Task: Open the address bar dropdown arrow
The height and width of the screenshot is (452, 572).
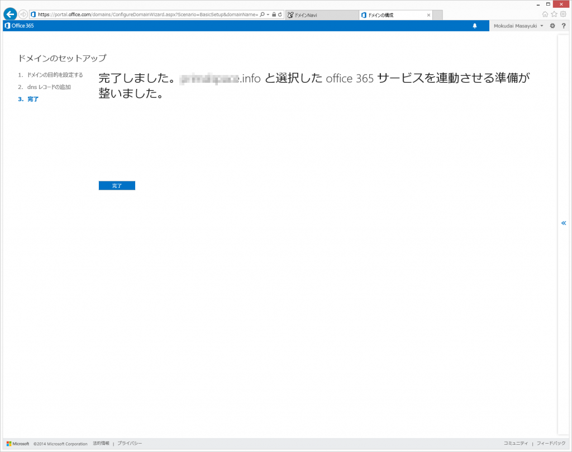Action: (x=268, y=15)
